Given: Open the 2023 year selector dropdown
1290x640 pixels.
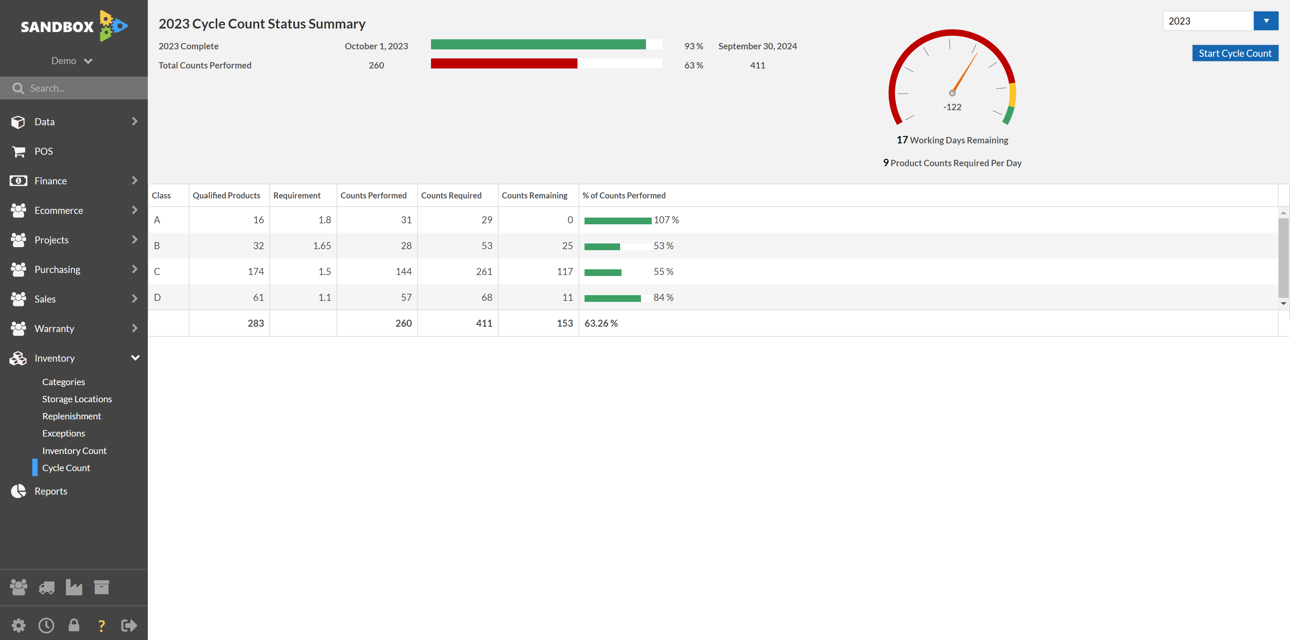Looking at the screenshot, I should pos(1266,20).
